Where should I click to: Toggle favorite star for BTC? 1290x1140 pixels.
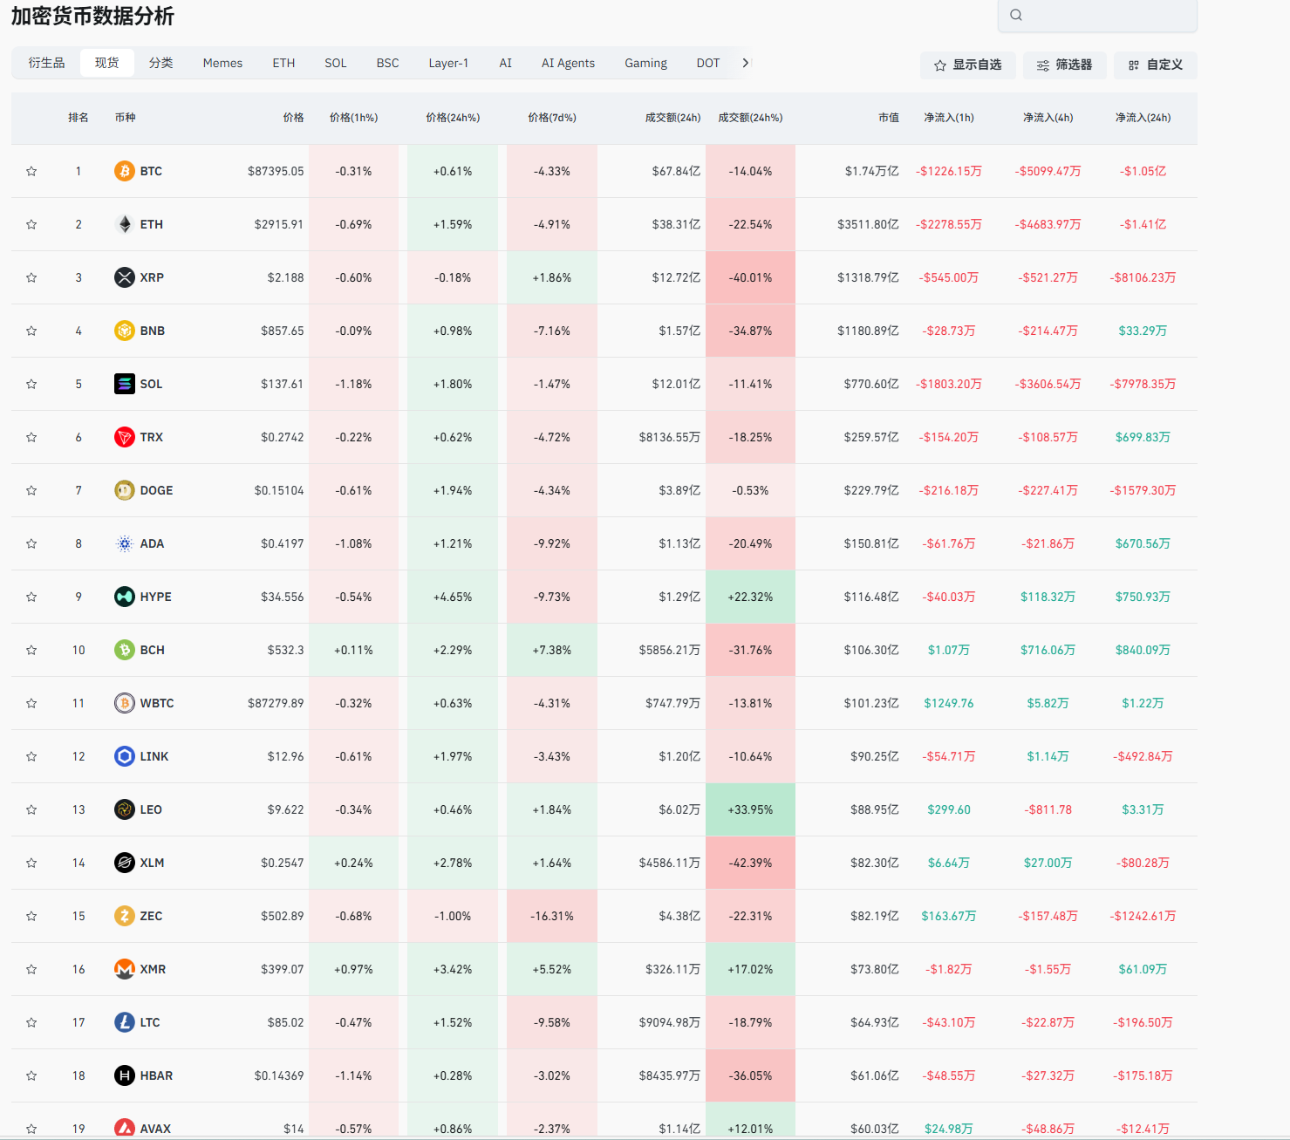click(x=31, y=171)
